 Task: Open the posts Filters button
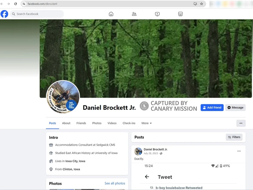tap(234, 137)
